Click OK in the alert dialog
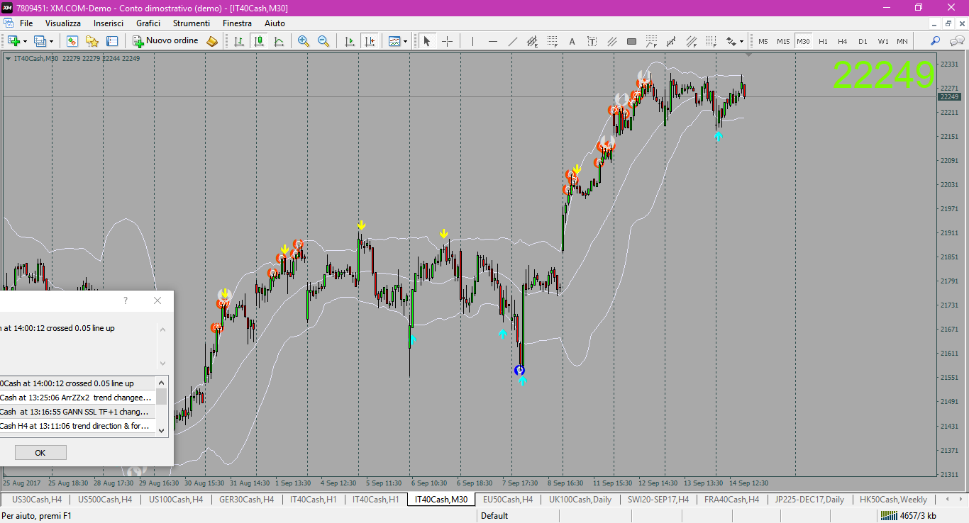969x523 pixels. [40, 453]
